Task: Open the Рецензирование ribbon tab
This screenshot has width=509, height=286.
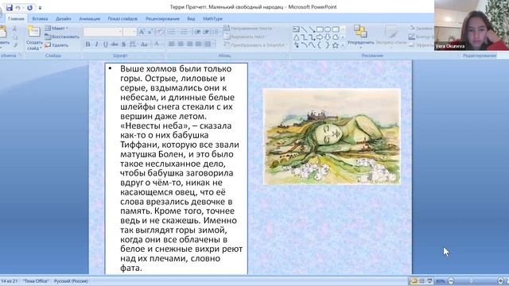Action: coord(162,19)
